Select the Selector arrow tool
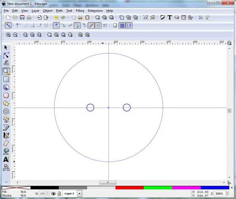Viewport: 236px width, 199px height. (x=6, y=48)
